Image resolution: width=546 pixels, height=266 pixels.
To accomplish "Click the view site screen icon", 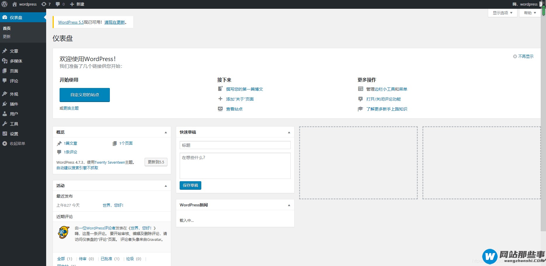I will click(x=220, y=109).
